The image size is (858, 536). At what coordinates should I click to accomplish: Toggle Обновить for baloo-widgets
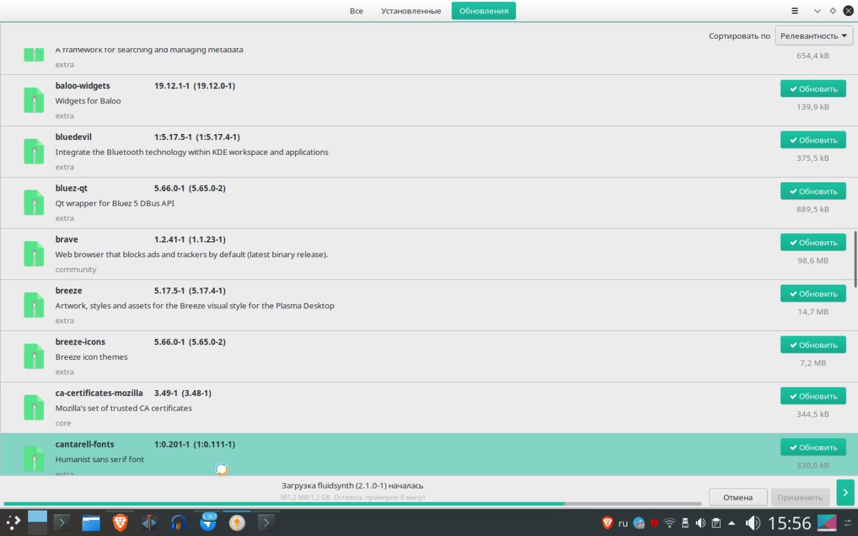click(x=813, y=89)
